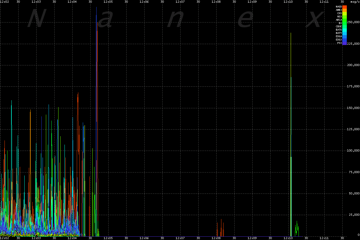Click the 250,000 y-axis value

tap(353, 22)
